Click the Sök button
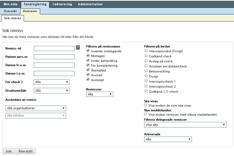This screenshot has width=234, height=156. tap(9, 151)
